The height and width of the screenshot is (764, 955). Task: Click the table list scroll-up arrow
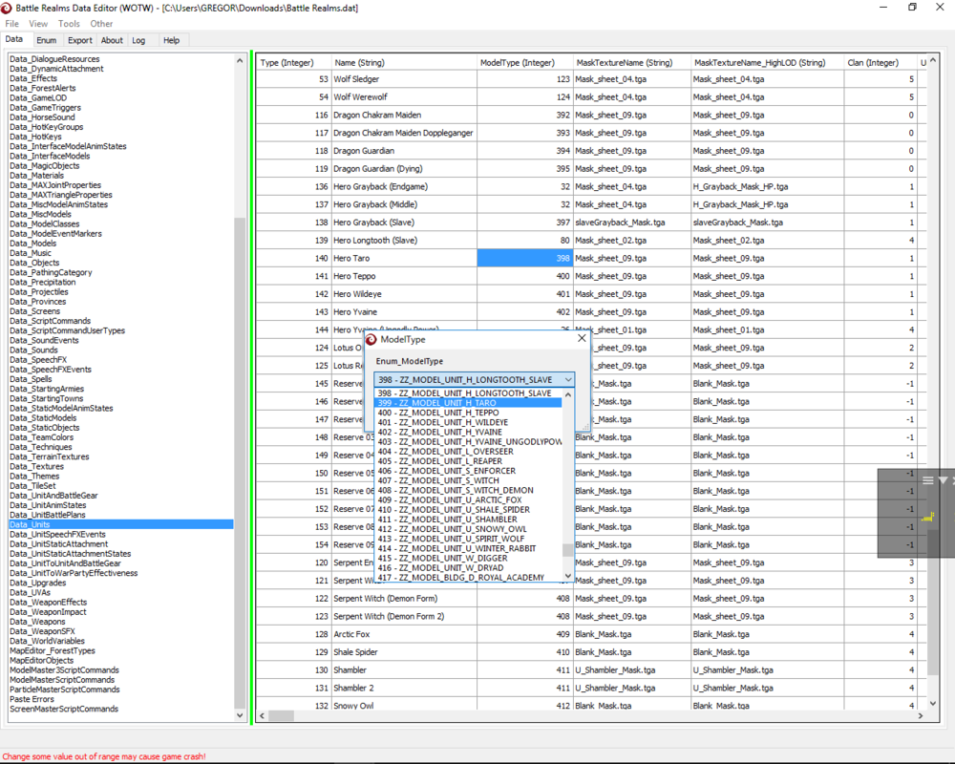point(932,60)
